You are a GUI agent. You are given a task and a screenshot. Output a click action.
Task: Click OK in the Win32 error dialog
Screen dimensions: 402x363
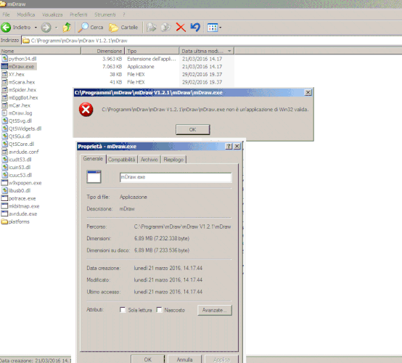(193, 129)
